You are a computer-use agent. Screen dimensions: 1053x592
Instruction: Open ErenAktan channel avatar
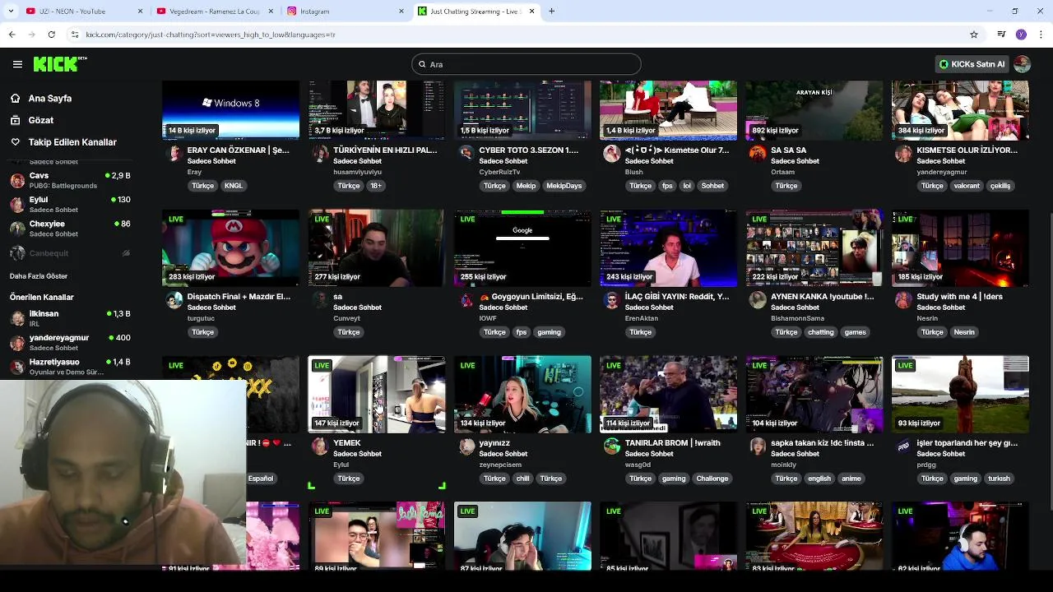pos(611,300)
